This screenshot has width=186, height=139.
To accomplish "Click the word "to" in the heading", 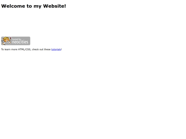I will click(x=29, y=6).
